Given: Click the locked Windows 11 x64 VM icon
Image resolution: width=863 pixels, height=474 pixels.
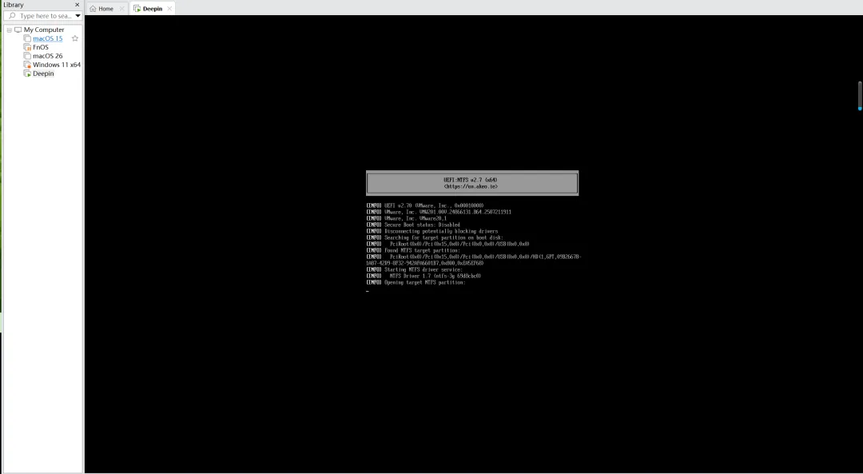Looking at the screenshot, I should tap(27, 65).
